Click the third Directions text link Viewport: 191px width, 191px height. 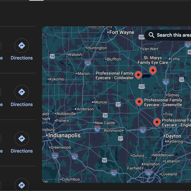click(x=22, y=151)
